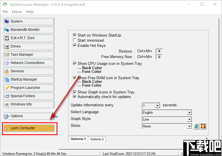Click the System monitor icon in sidebar
The image size is (222, 156).
[7, 21]
